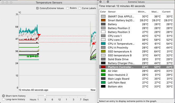Viewport: 175px width, 103px height.
Task: Click dark swatch for Main Logic Board
Action: [x=103, y=79]
